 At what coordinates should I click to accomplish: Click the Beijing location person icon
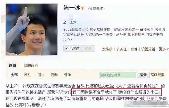(x=65, y=22)
